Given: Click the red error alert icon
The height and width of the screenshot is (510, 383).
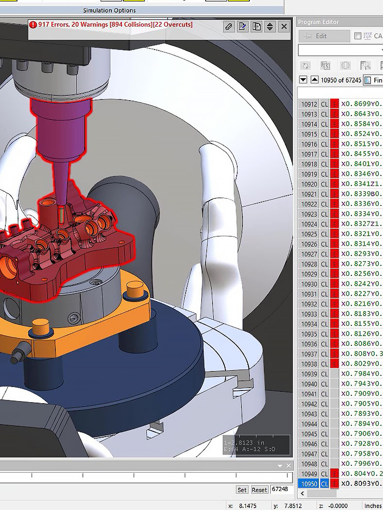Looking at the screenshot, I should point(33,25).
